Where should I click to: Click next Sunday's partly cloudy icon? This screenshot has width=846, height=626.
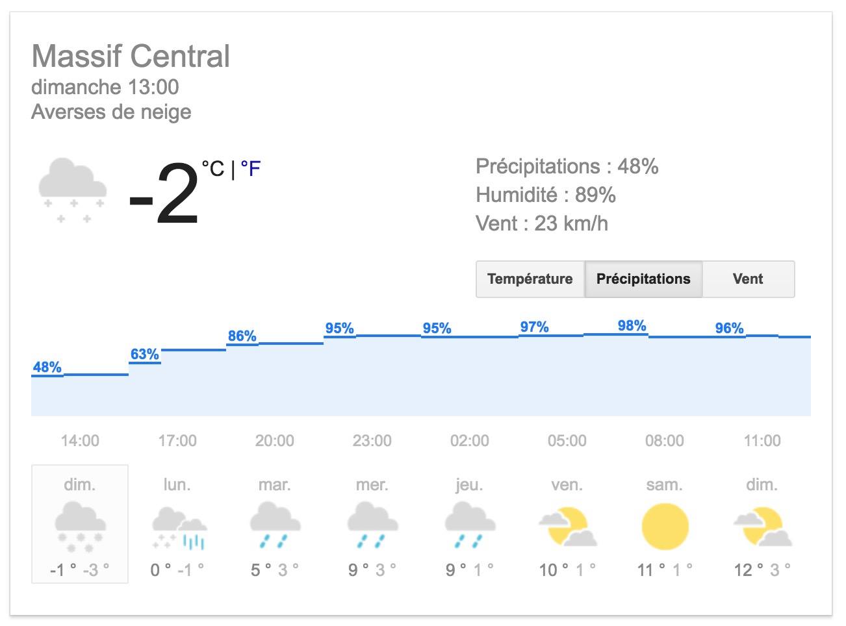(762, 527)
